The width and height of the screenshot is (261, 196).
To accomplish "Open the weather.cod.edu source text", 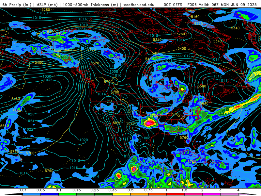I will pos(139,5).
